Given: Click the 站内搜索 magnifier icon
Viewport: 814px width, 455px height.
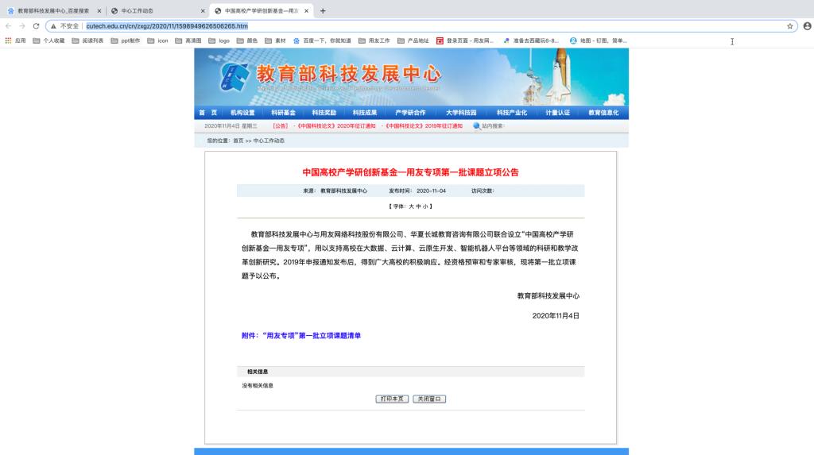Looking at the screenshot, I should coord(477,126).
